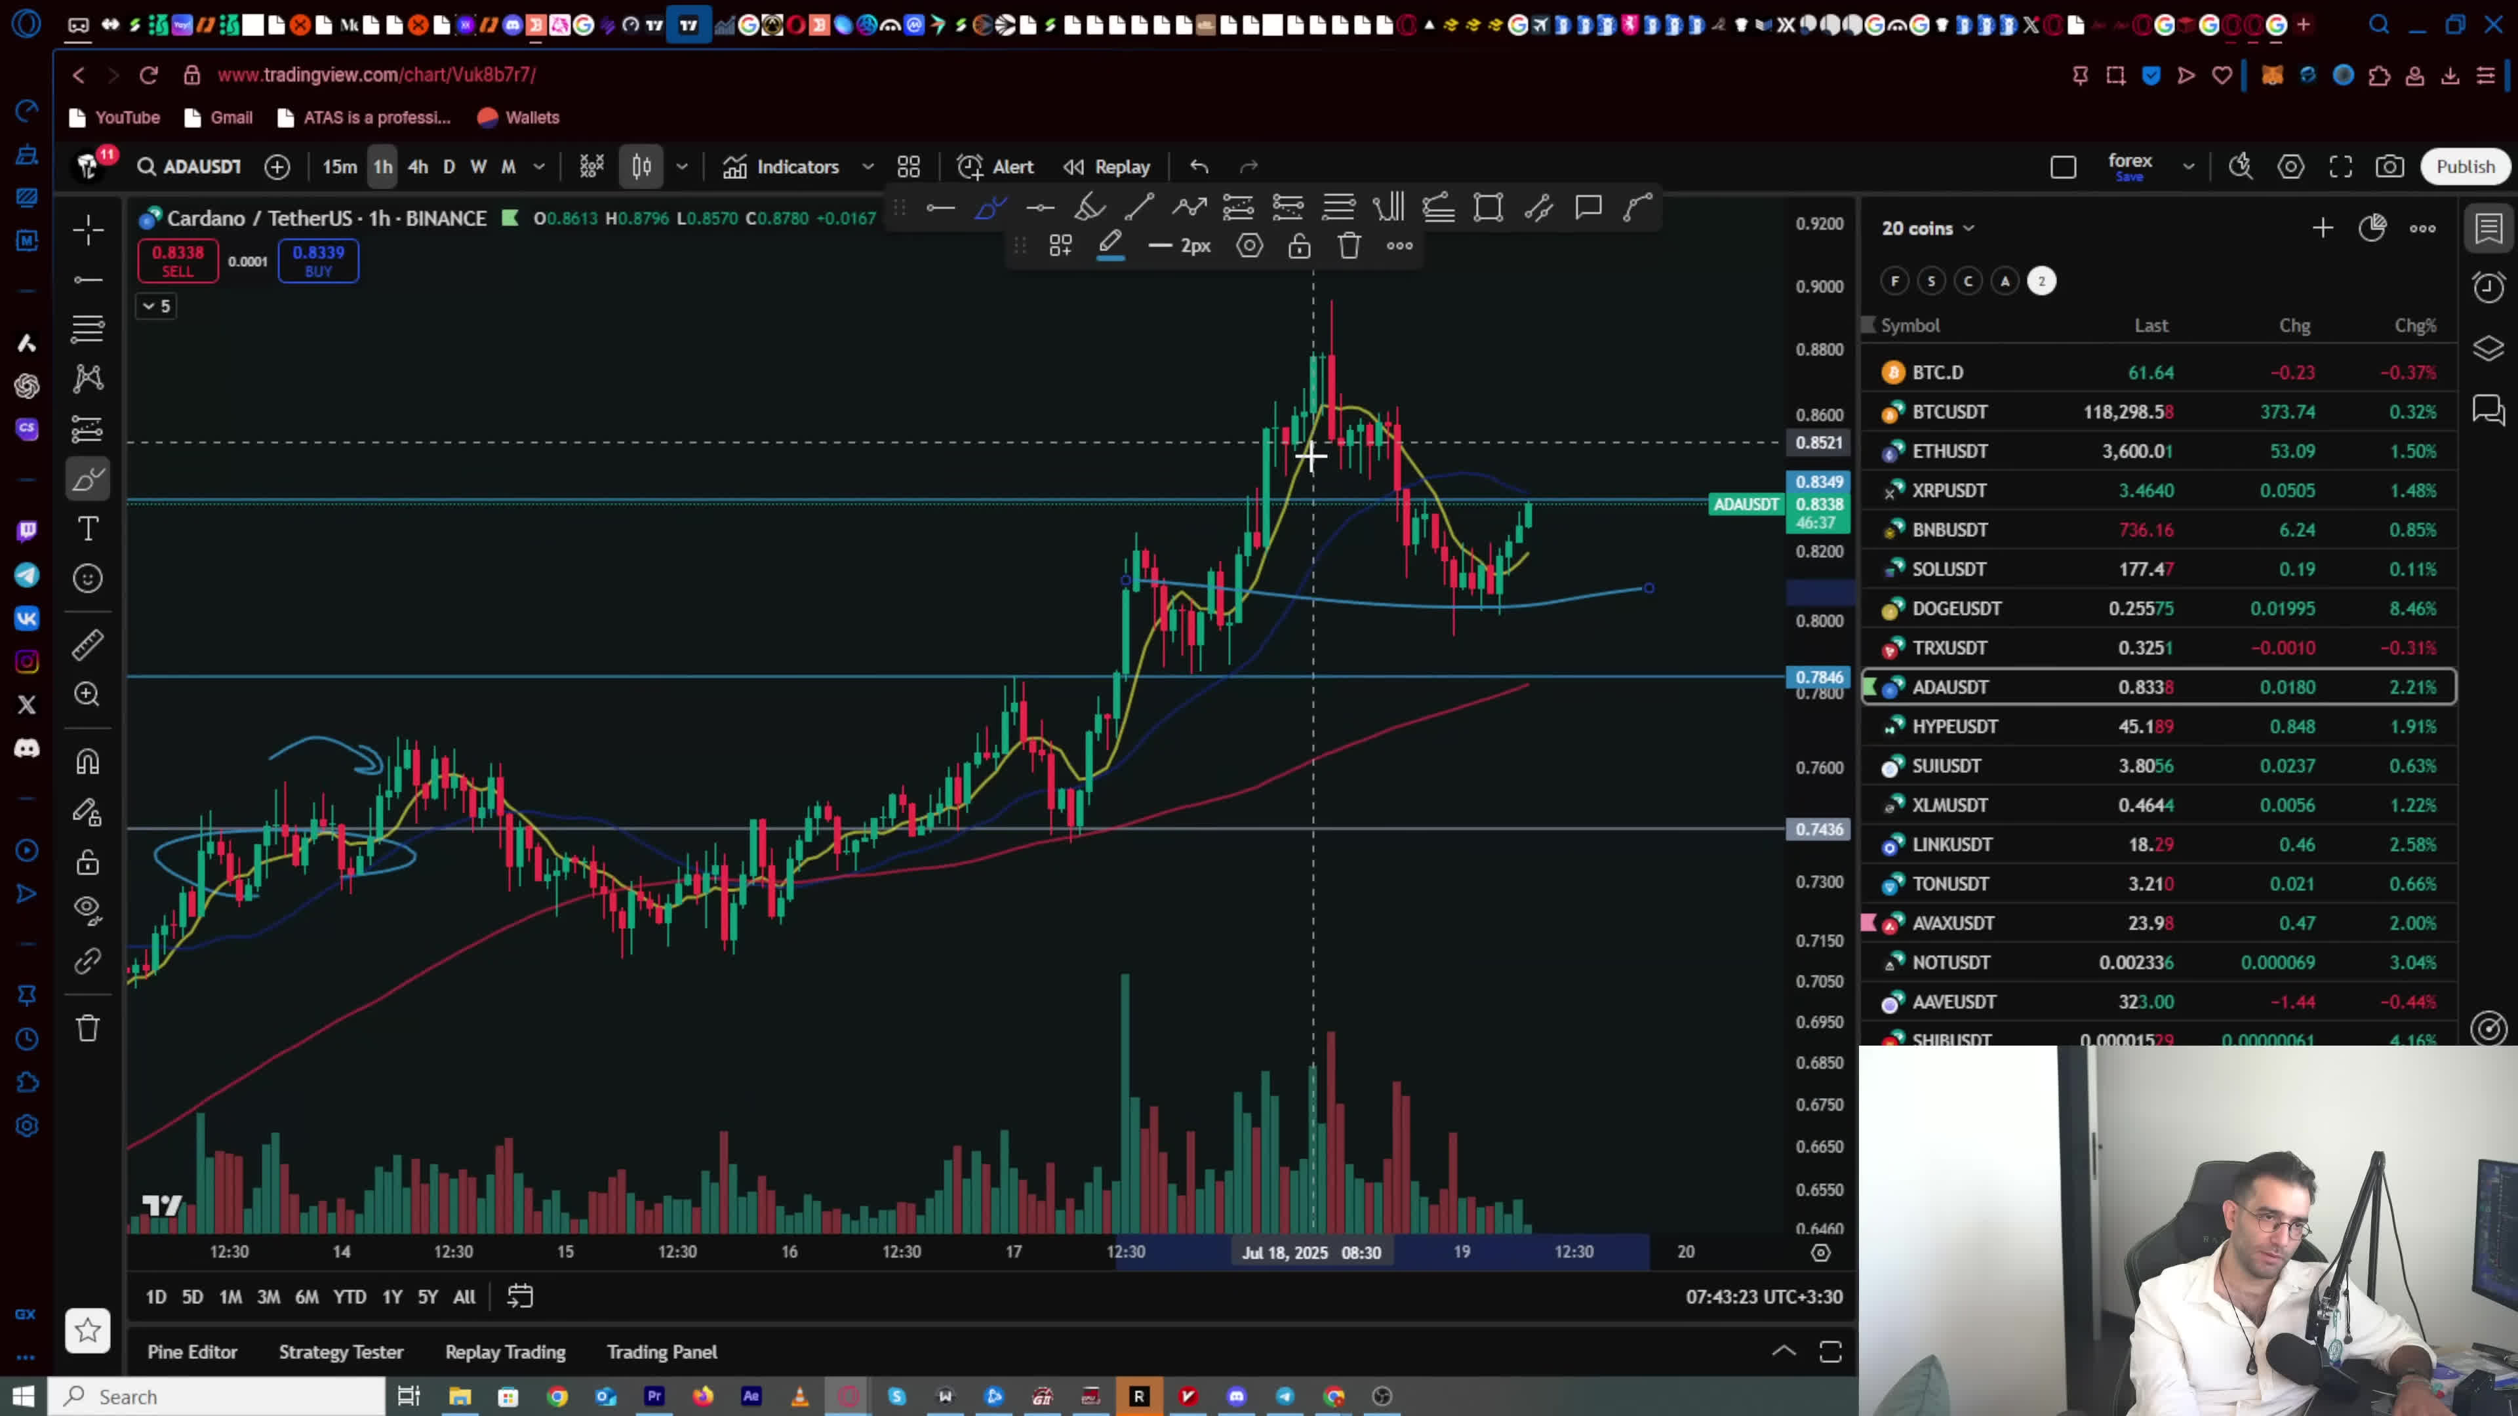Open the forecasting and measurement tools
The width and height of the screenshot is (2518, 1416).
coord(88,429)
